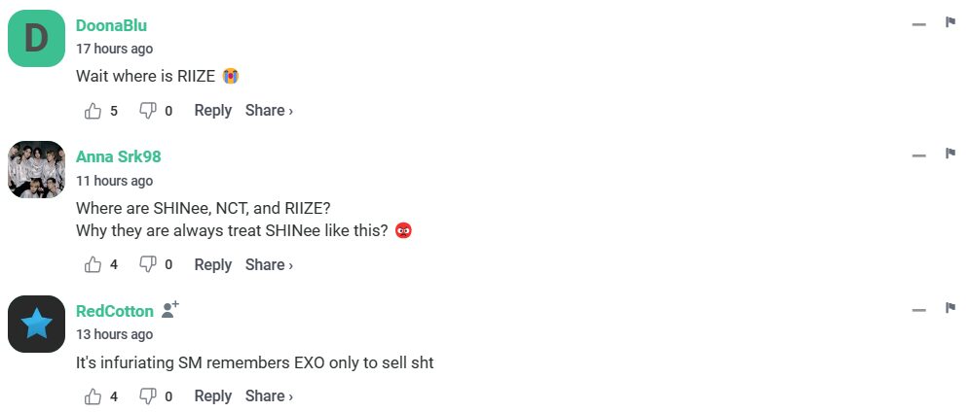Image resolution: width=969 pixels, height=412 pixels.
Task: Reply to RedCotton's comment
Action: pos(212,395)
